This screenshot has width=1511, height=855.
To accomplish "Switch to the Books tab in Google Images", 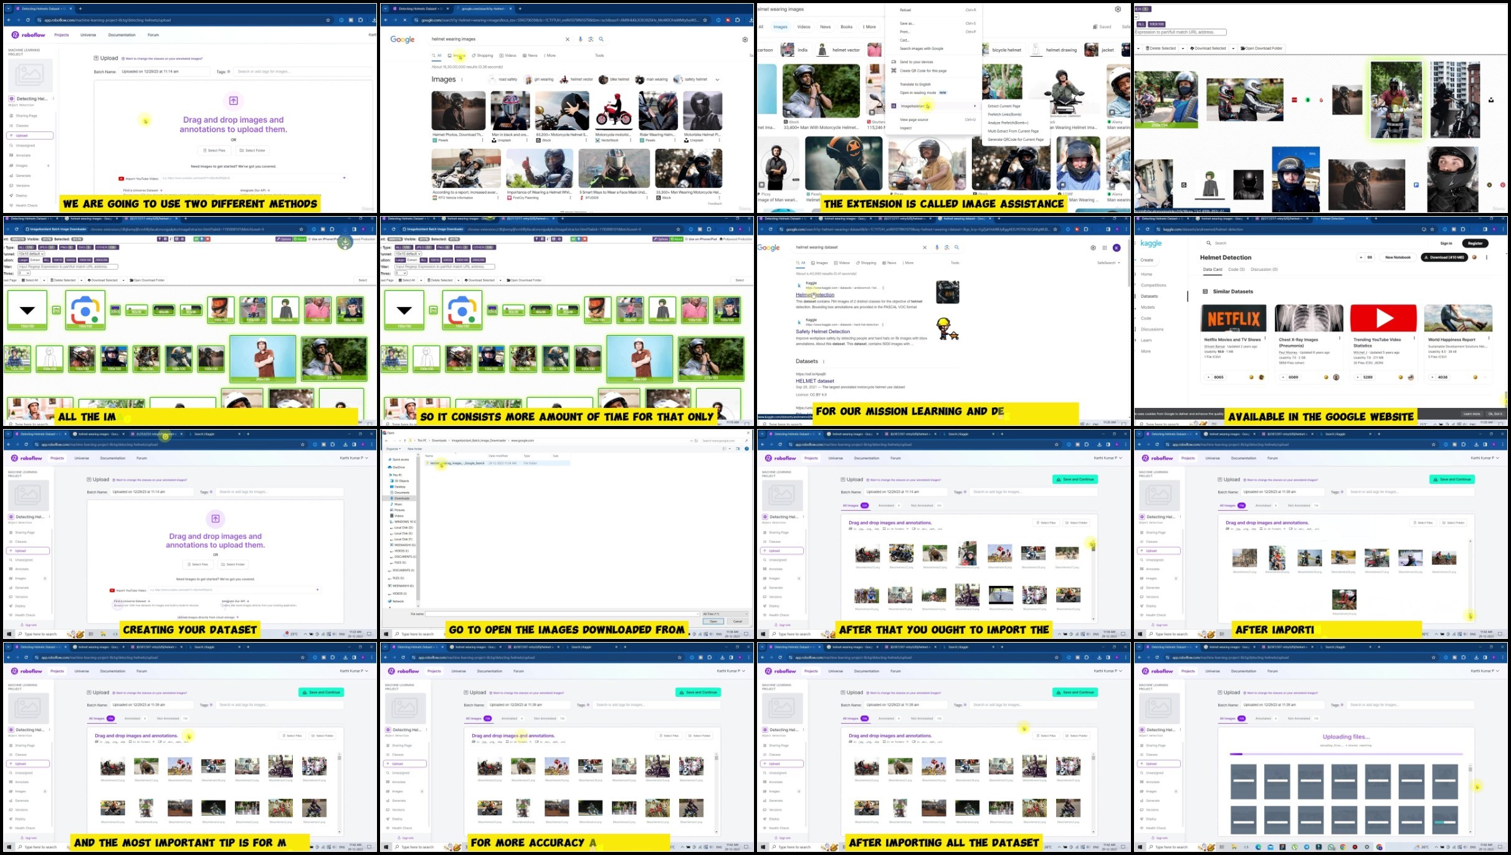I will click(846, 27).
